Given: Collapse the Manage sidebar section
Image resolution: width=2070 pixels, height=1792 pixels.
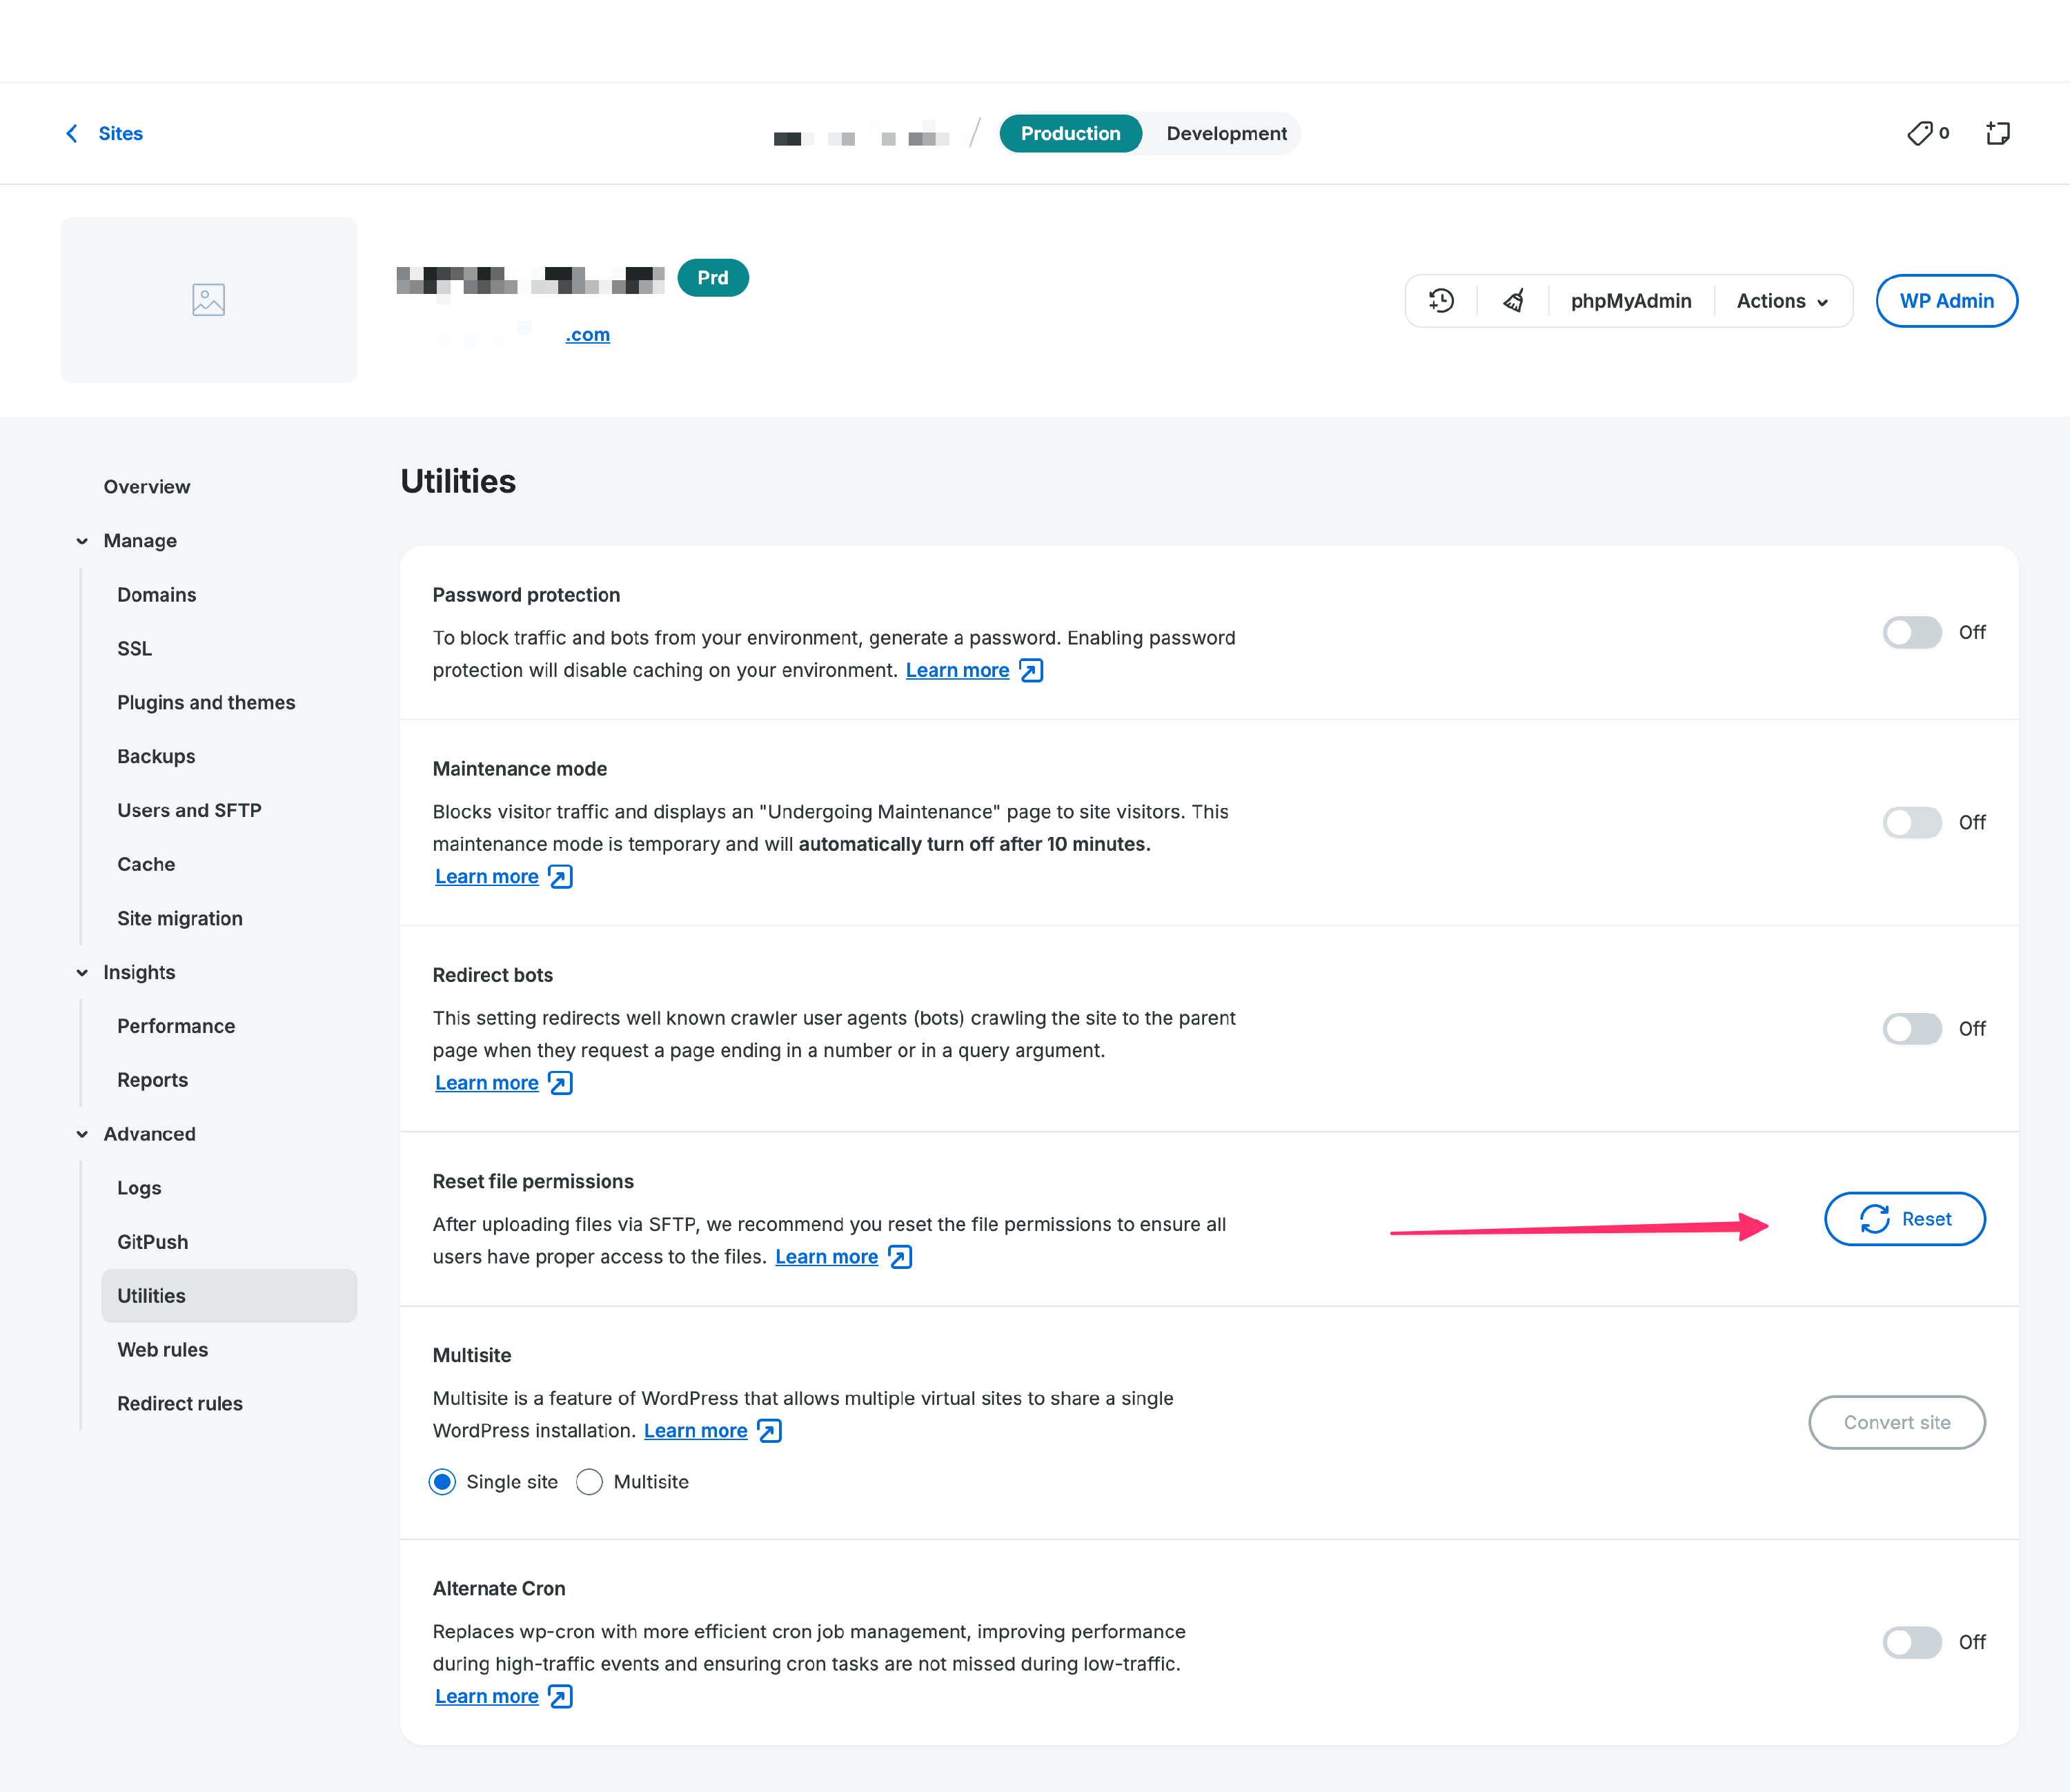Looking at the screenshot, I should 82,541.
